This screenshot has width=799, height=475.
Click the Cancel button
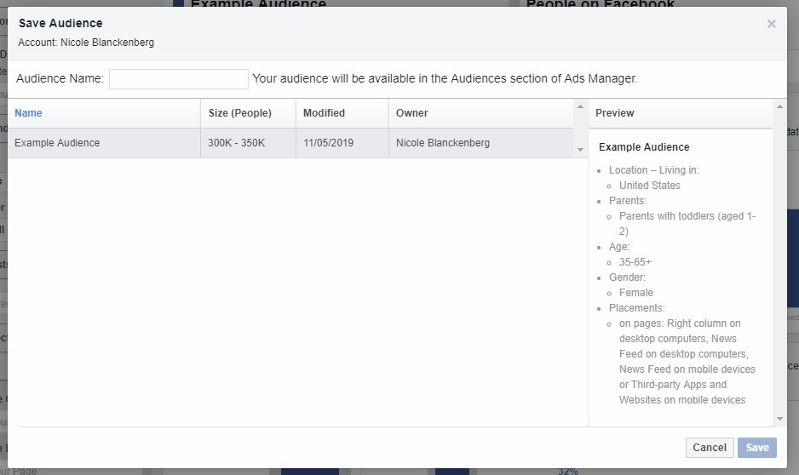tap(710, 448)
